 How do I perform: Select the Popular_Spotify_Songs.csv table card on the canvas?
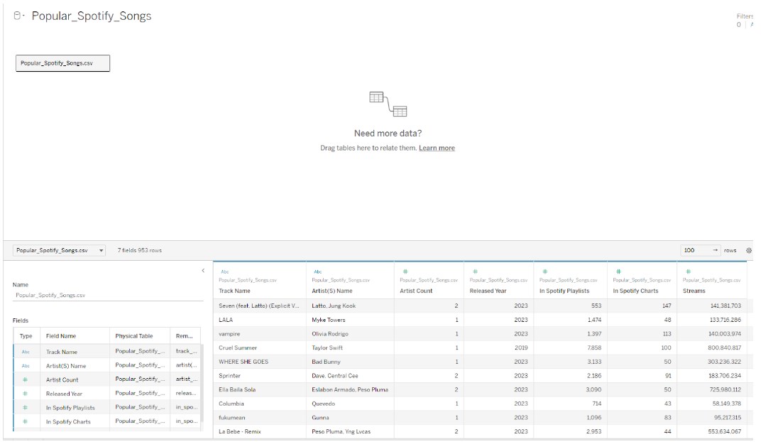(61, 63)
